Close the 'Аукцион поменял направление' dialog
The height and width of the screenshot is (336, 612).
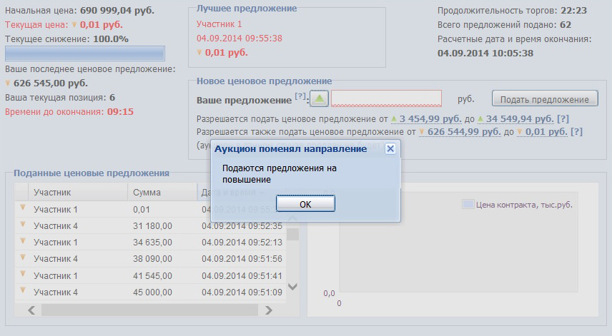(x=390, y=149)
